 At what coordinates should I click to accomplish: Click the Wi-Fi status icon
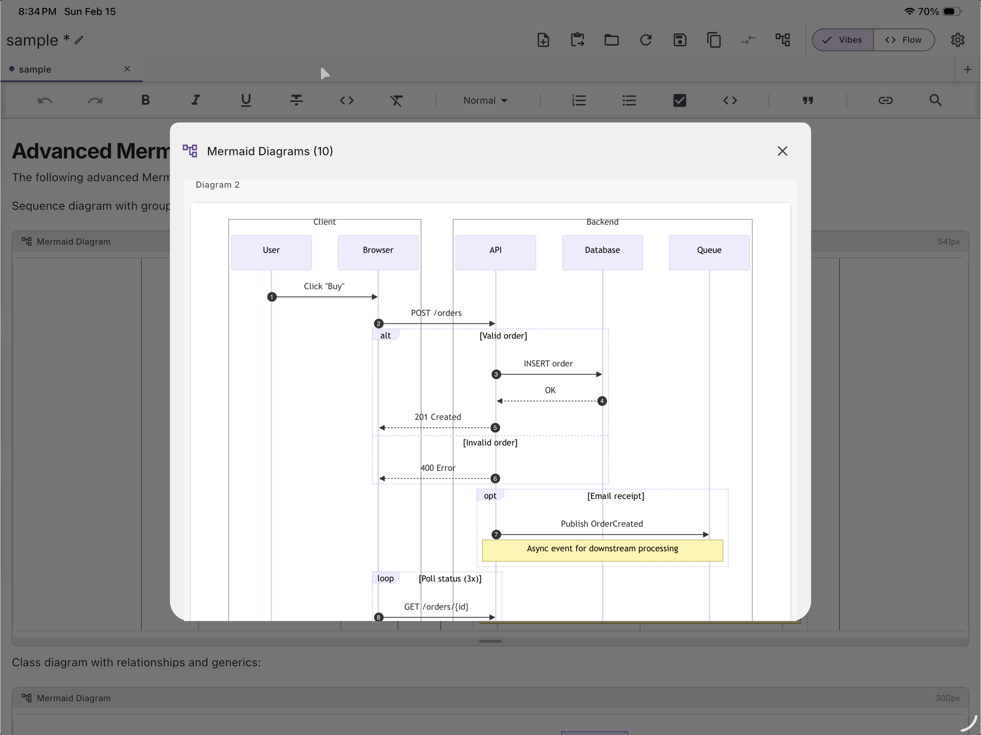[x=909, y=11]
